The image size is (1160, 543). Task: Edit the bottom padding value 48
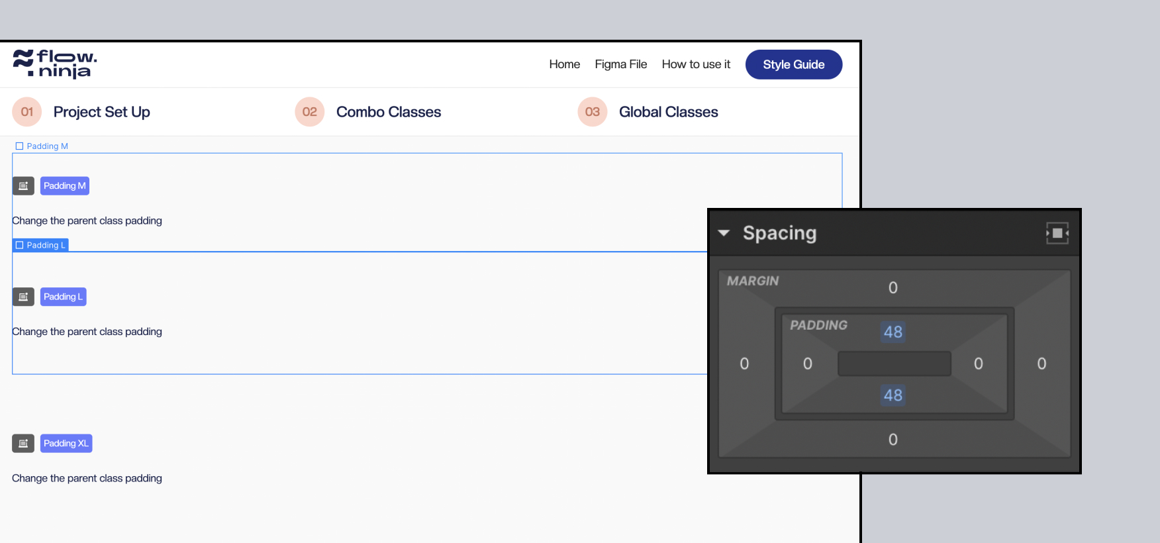pyautogui.click(x=893, y=395)
